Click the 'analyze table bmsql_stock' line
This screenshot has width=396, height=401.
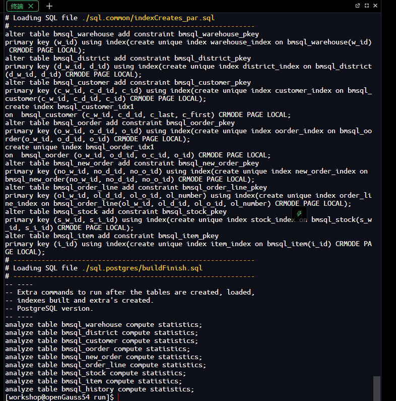[96, 373]
